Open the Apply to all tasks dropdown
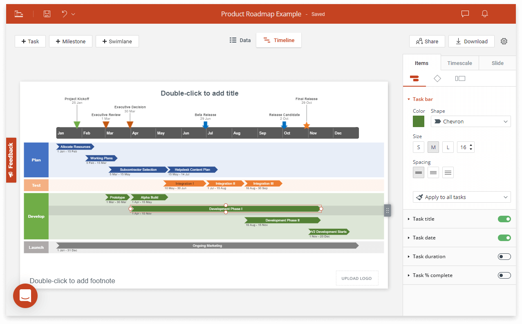522x324 pixels. 462,197
